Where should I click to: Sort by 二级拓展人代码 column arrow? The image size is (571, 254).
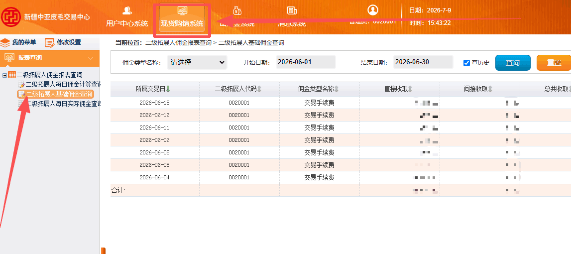259,89
